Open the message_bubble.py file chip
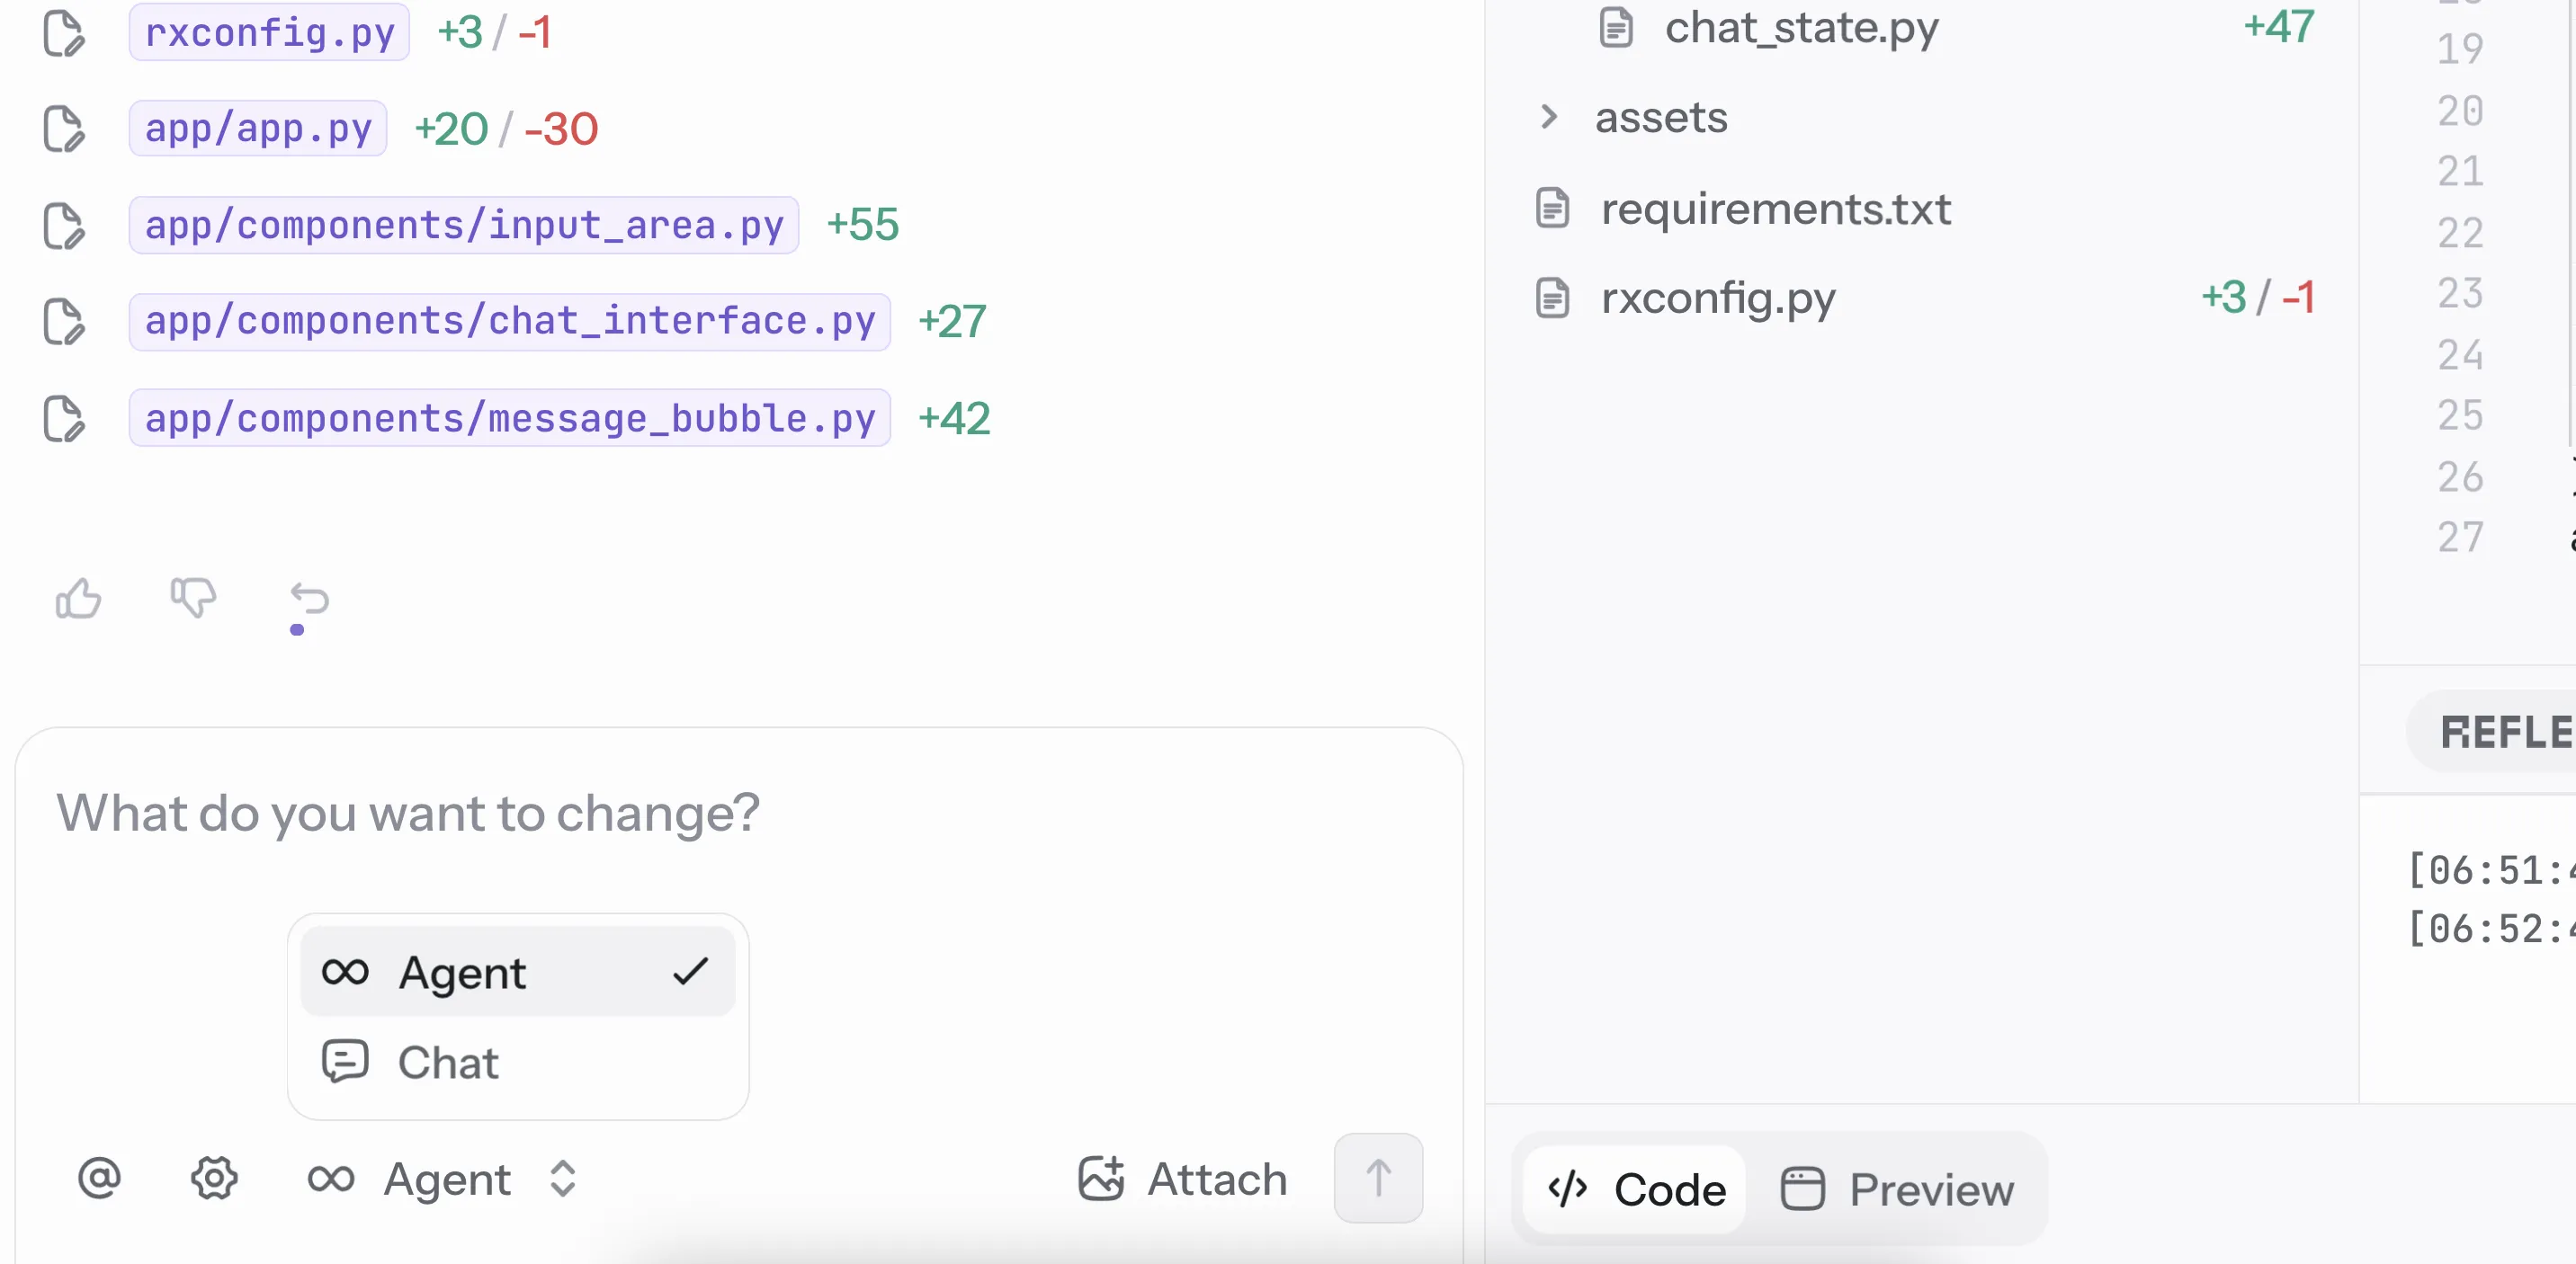 click(x=509, y=419)
